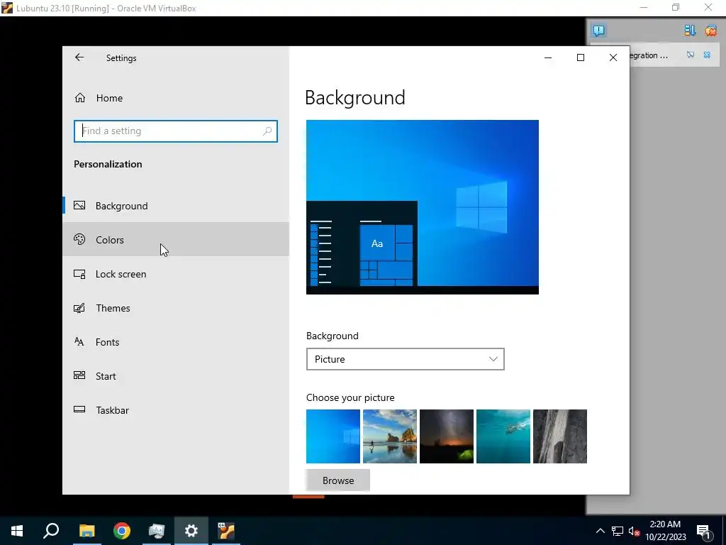Maximize the Settings window
This screenshot has height=545, width=726.
[580, 57]
